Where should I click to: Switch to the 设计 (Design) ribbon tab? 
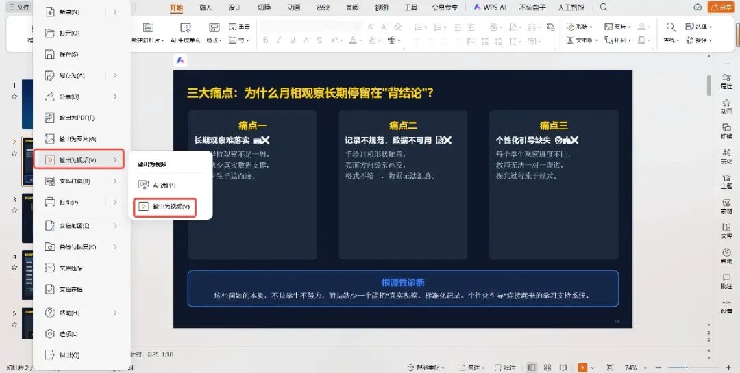[234, 8]
